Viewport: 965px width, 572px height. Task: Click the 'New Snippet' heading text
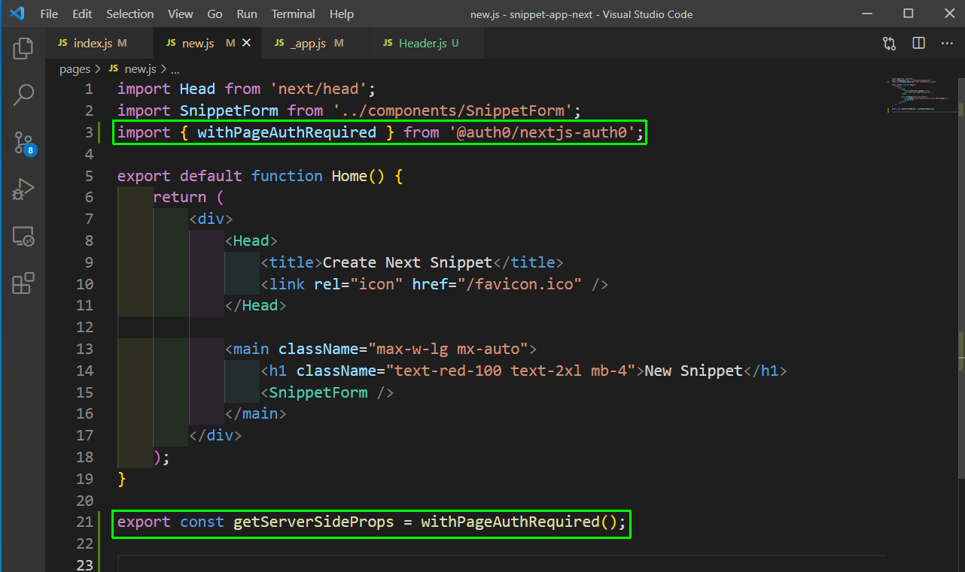[694, 371]
